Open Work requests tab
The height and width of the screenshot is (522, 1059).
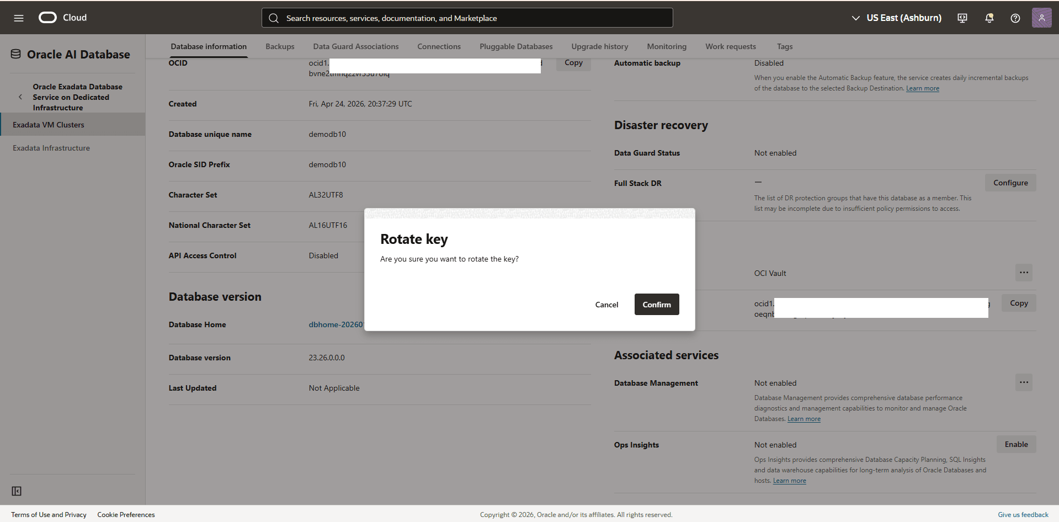[731, 46]
